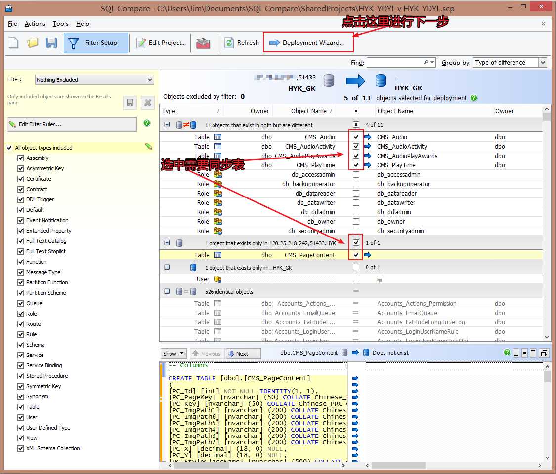The width and height of the screenshot is (556, 474).
Task: Toggle the View object type checkbox
Action: (21, 438)
